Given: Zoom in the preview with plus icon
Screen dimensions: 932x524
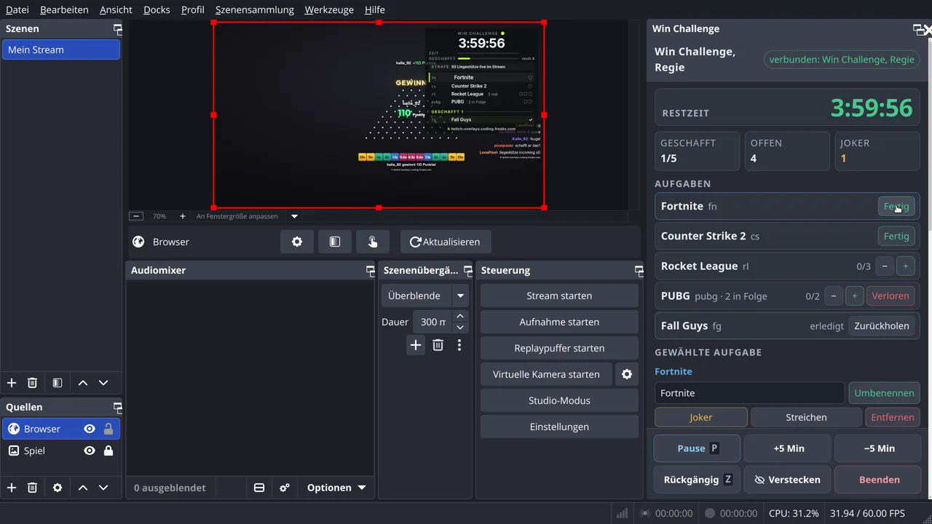Looking at the screenshot, I should 183,216.
